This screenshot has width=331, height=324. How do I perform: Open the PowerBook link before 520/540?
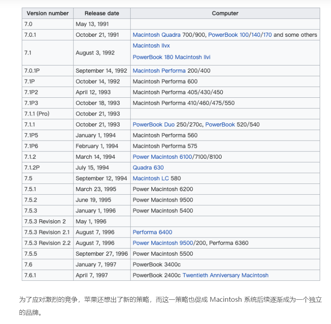(x=220, y=124)
